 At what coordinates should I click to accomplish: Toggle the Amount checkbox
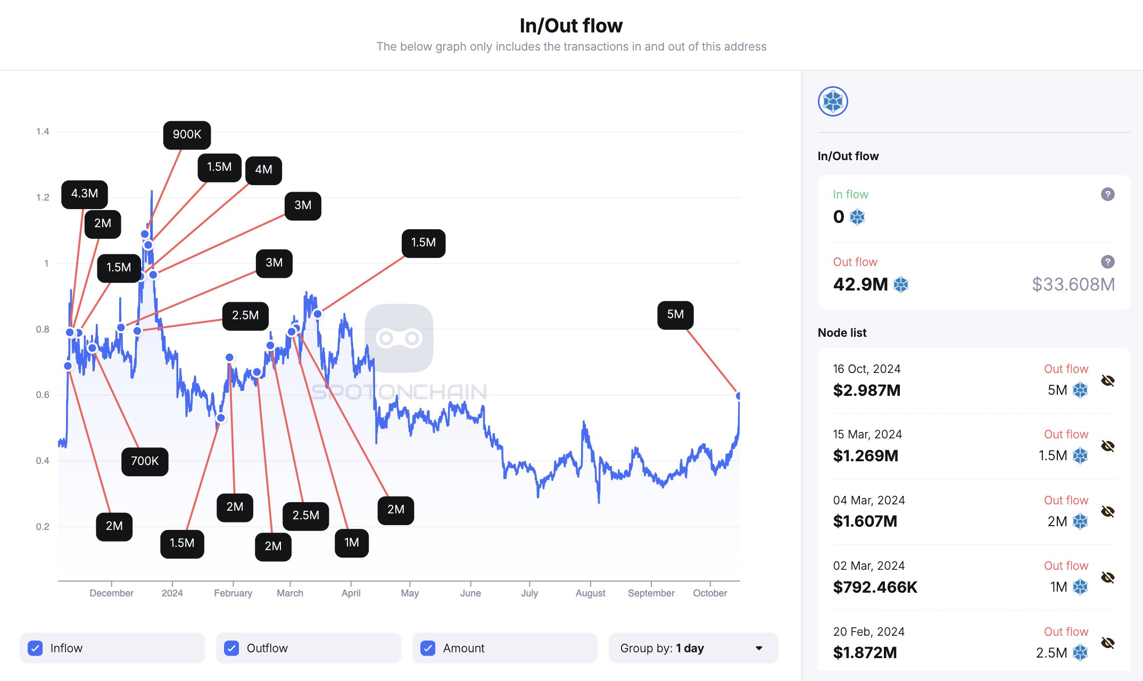[x=428, y=648]
